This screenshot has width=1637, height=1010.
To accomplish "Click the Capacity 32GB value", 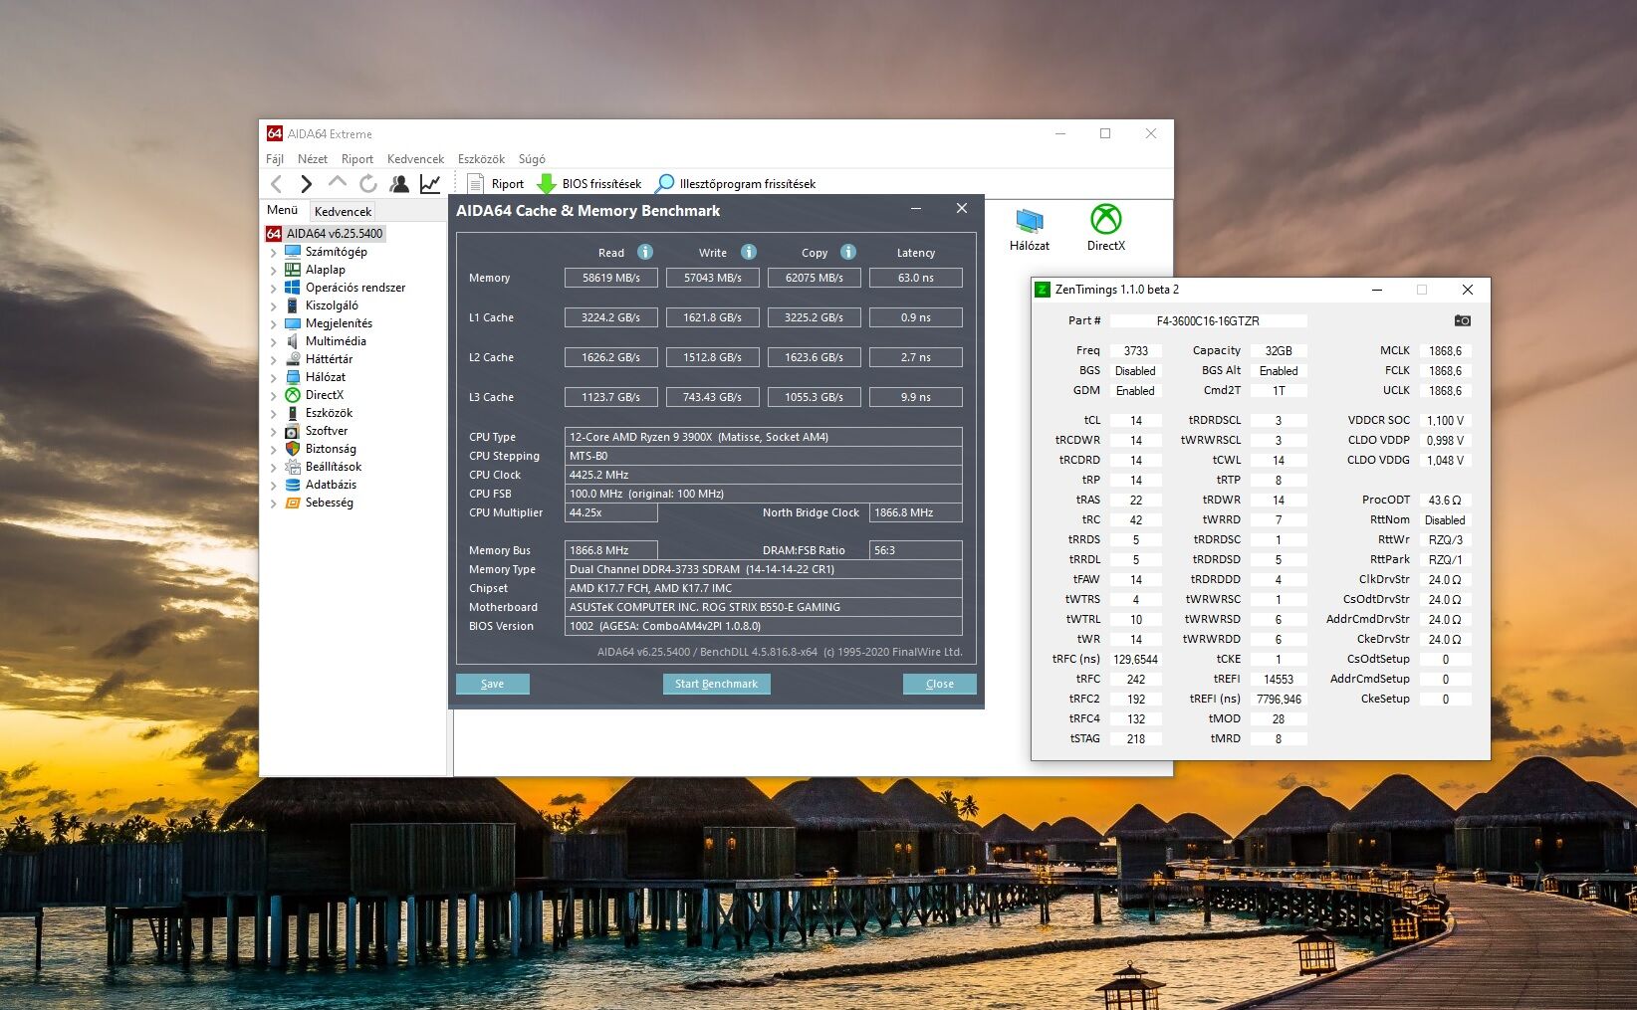I will click(x=1279, y=350).
